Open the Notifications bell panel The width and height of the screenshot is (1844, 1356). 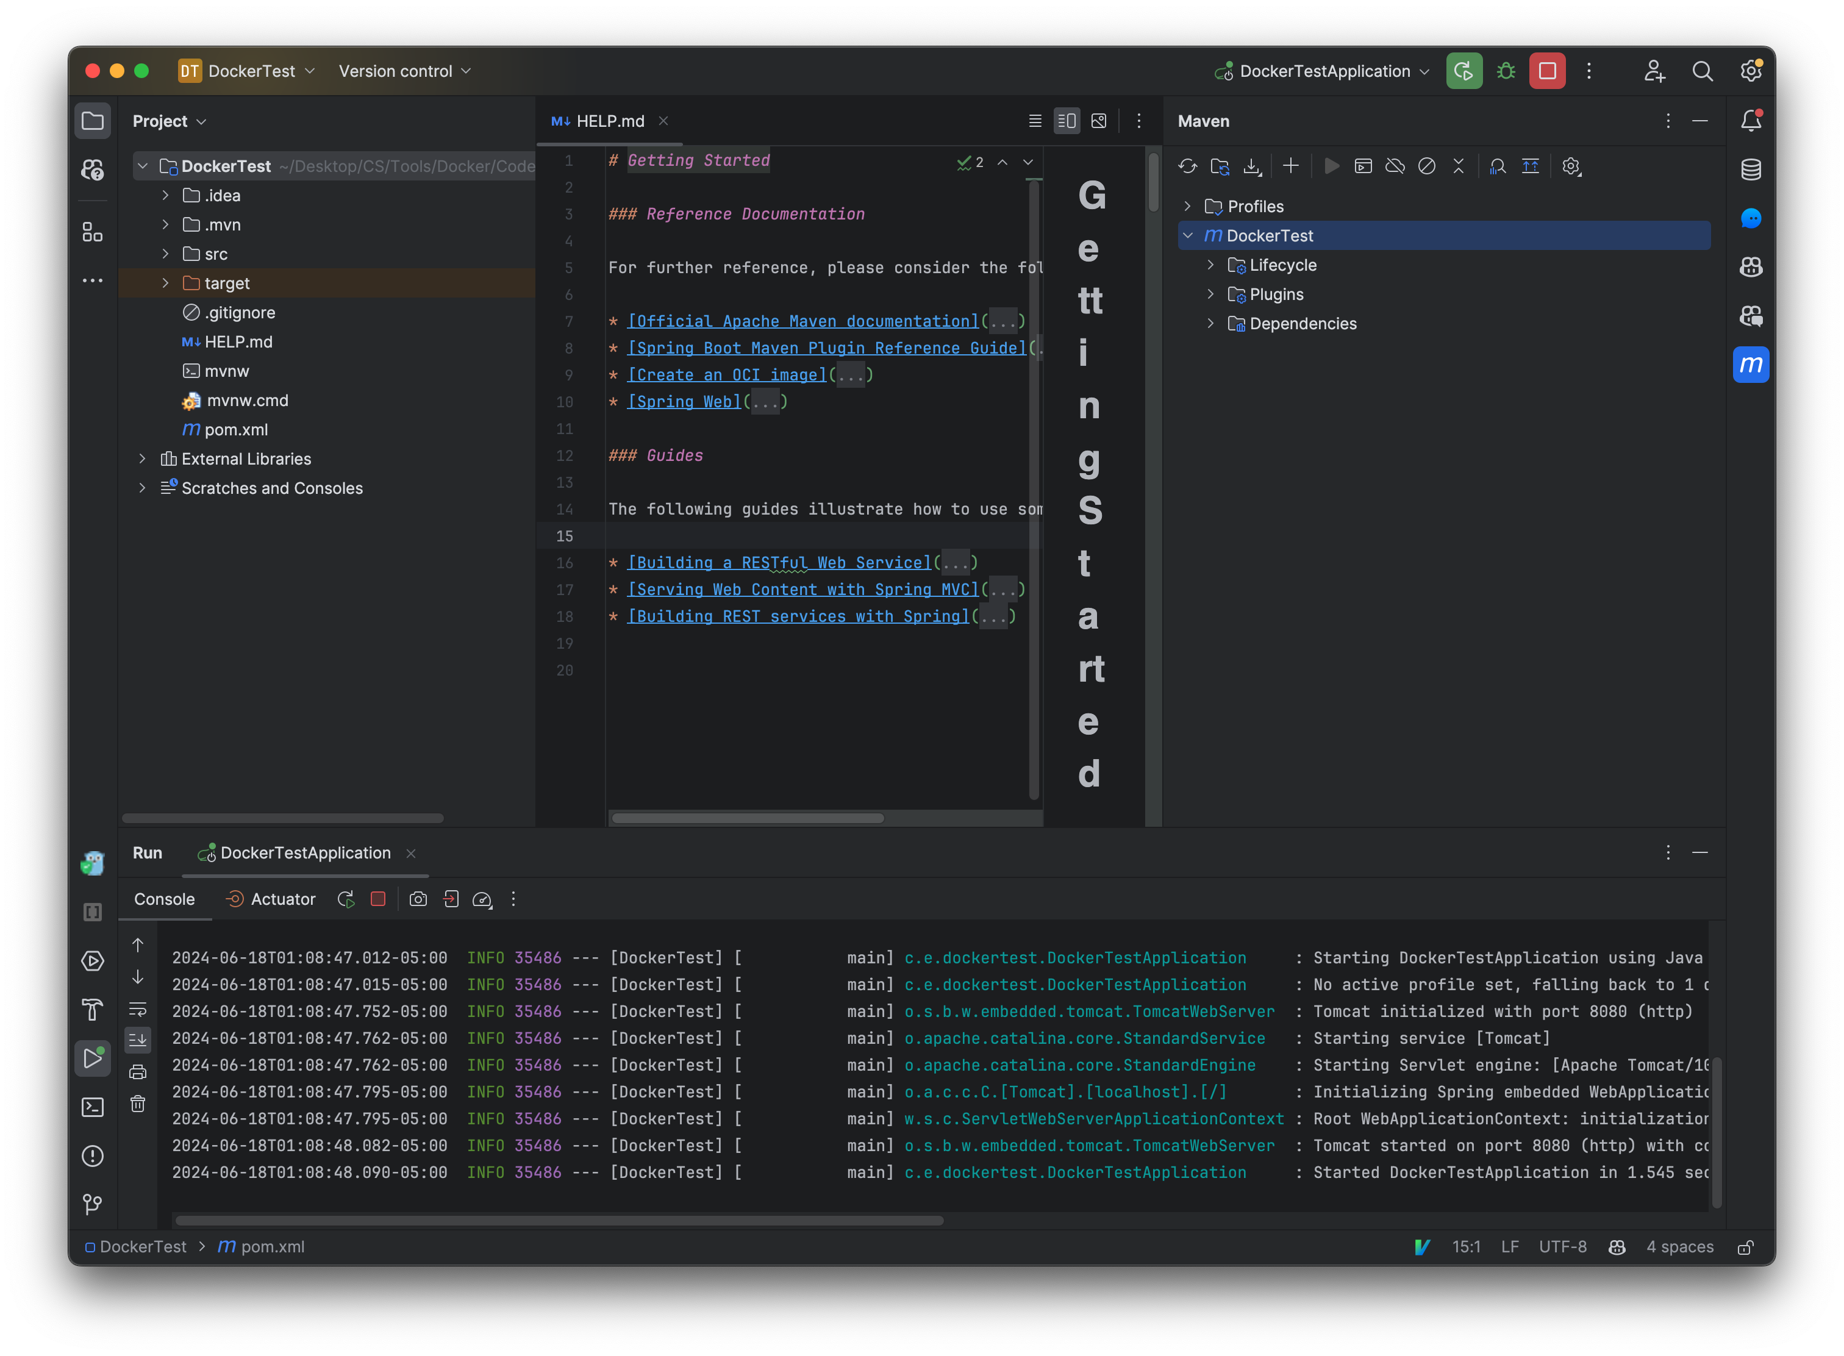pos(1751,121)
